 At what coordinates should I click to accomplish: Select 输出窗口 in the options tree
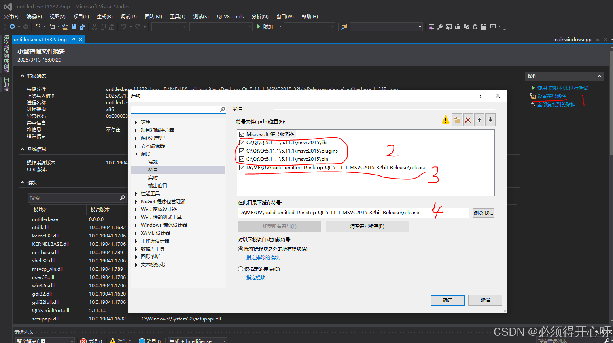(x=158, y=186)
